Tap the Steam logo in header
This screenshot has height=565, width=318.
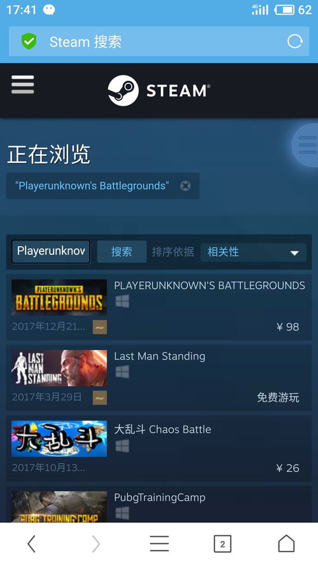[159, 90]
